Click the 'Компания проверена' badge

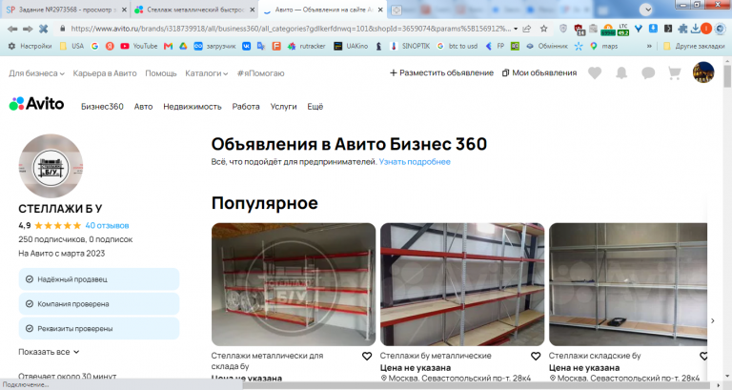click(x=99, y=304)
